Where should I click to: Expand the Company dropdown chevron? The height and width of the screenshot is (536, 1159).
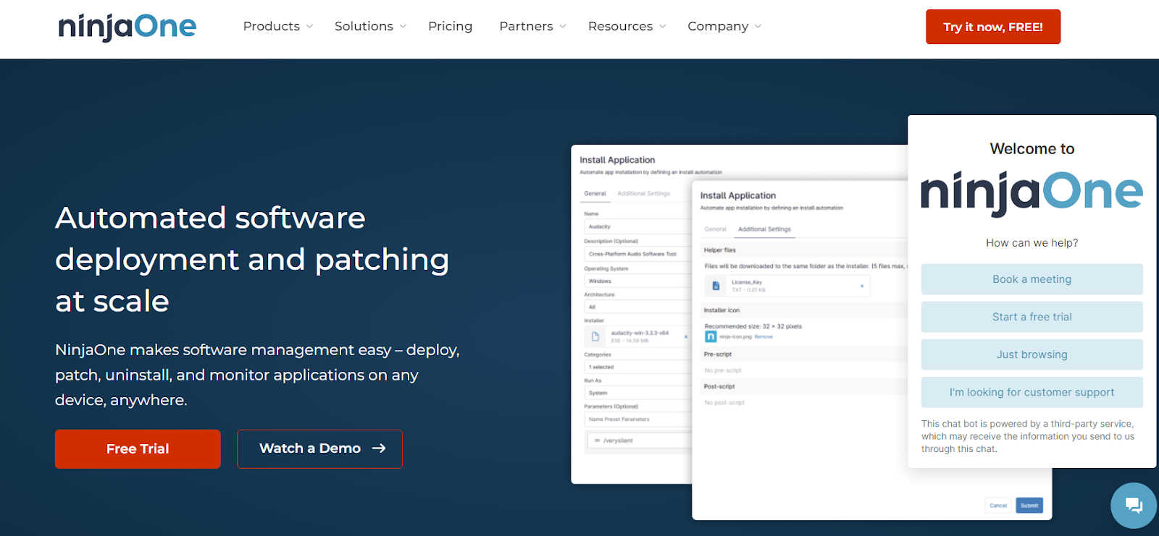(758, 27)
